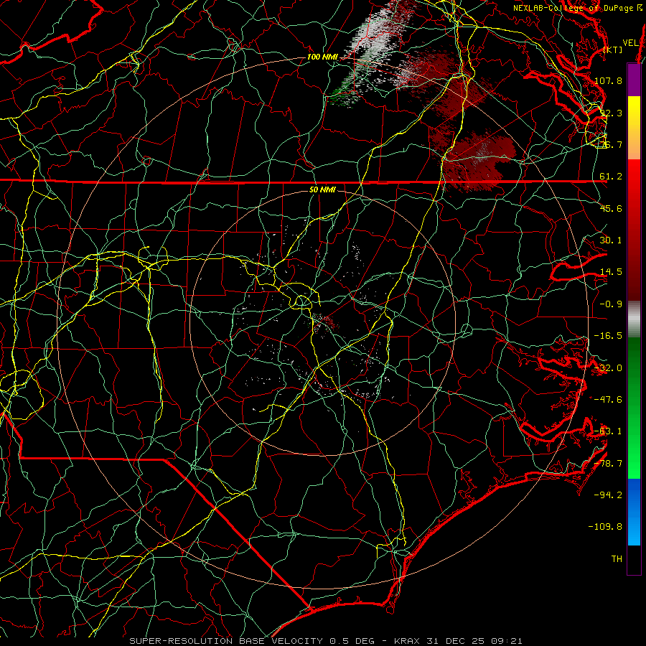
Task: Click the 50 NMI range ring label
Action: pos(322,189)
